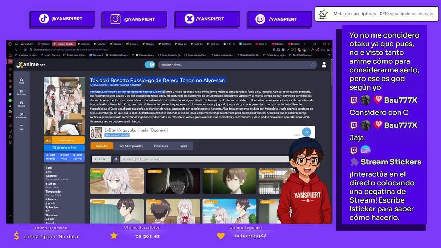This screenshot has width=441, height=248.
Task: Open Directorio in the JKanime sidebar
Action: pos(21,92)
